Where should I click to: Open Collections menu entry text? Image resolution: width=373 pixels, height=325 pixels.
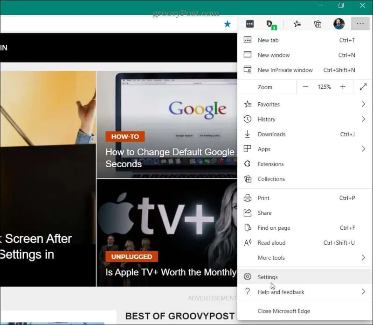[271, 179]
